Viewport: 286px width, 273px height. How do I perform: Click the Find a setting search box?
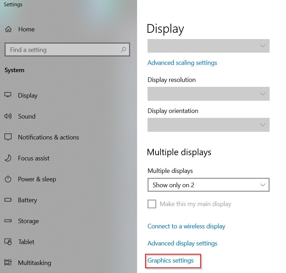(x=67, y=50)
